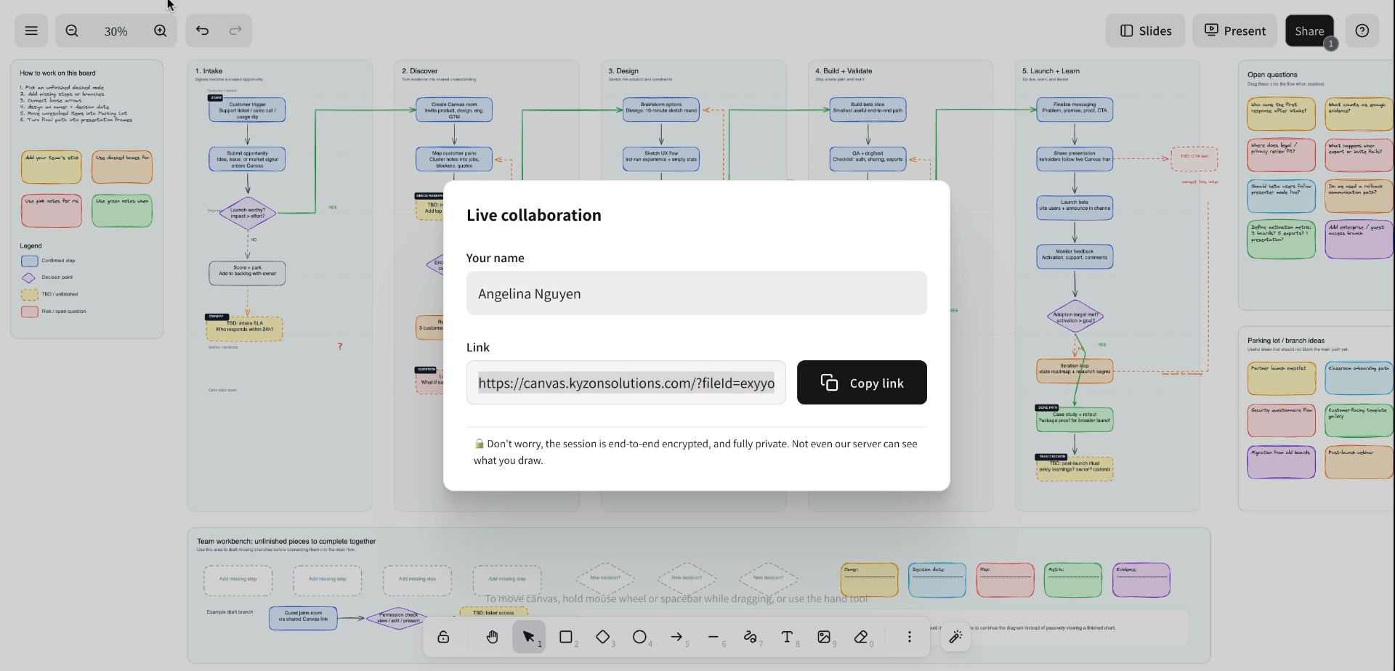This screenshot has height=671, width=1395.
Task: Zoom out with the magnifier minus icon
Action: pos(72,30)
